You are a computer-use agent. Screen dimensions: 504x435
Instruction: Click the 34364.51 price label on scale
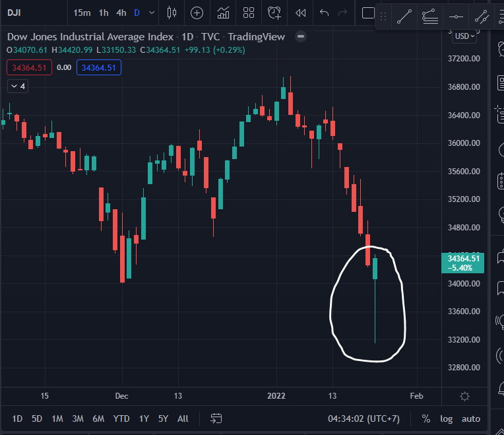tap(463, 263)
